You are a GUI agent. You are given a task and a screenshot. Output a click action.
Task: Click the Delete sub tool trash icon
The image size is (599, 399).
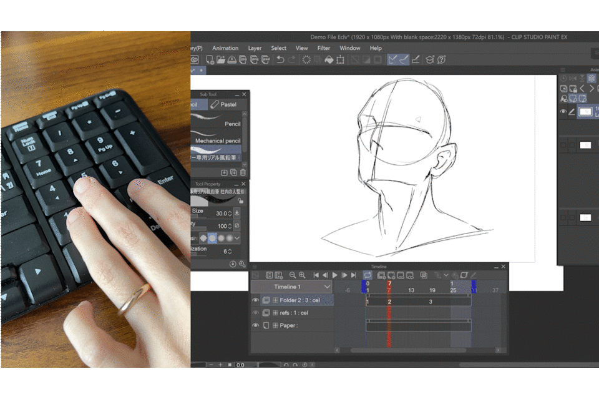(x=243, y=173)
